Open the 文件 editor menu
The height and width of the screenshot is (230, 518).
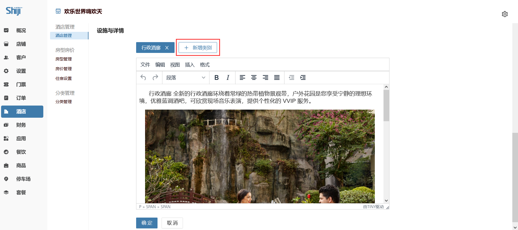click(x=145, y=65)
